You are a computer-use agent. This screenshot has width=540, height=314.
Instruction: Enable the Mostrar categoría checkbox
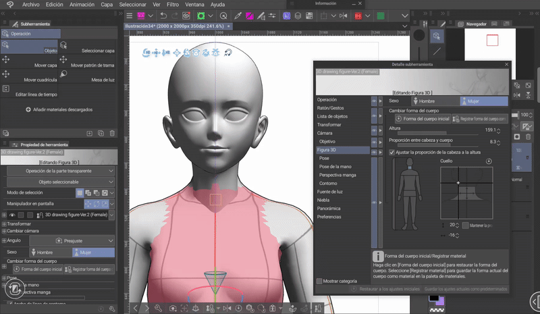320,281
